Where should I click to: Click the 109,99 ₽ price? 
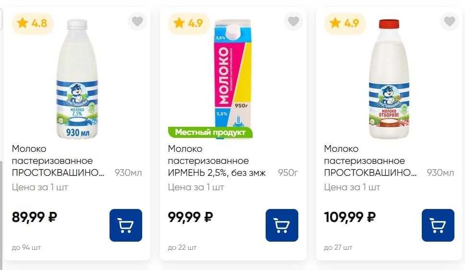tap(350, 217)
